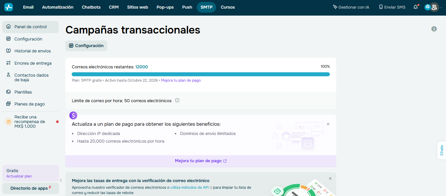
Task: Open the Automatización top menu
Action: (x=58, y=7)
